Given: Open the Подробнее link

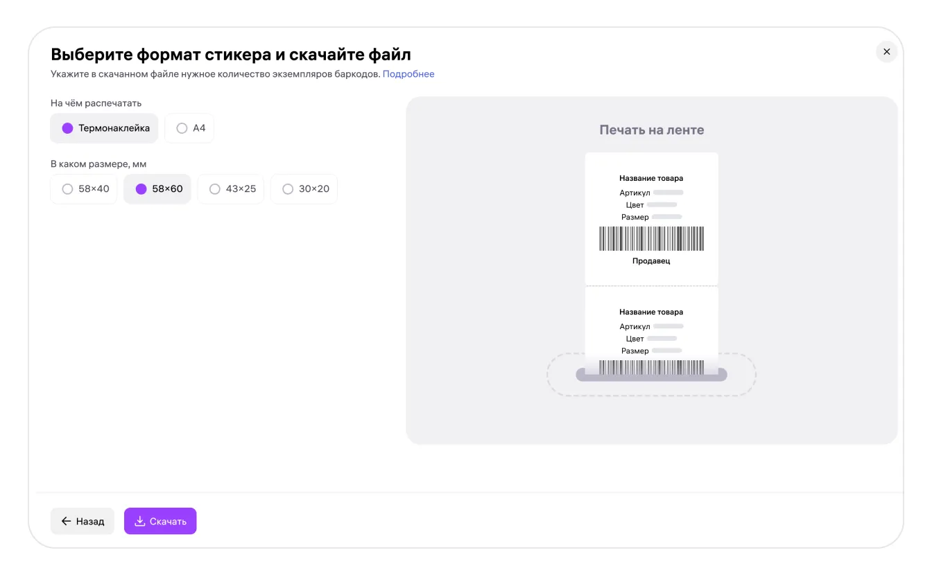Looking at the screenshot, I should [408, 74].
